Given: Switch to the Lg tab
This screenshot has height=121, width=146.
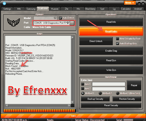Looking at the screenshot, I should (x=114, y=9).
